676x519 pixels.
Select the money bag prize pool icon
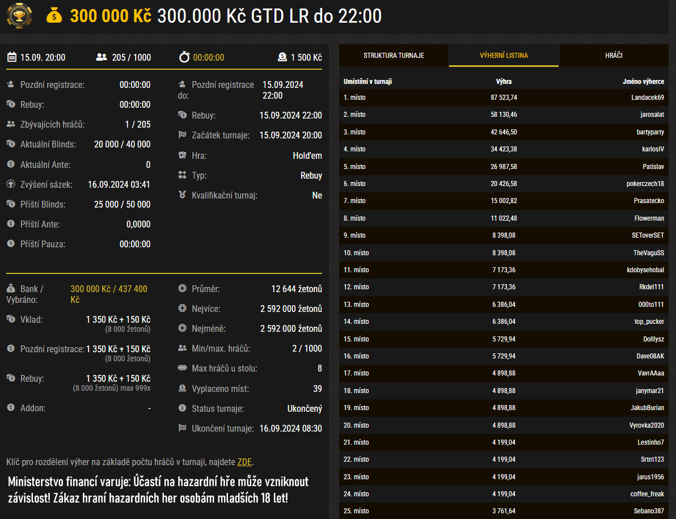tap(54, 16)
